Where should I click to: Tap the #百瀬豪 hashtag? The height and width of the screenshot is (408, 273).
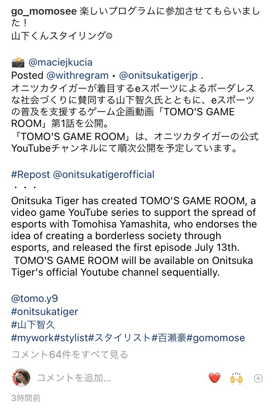point(169,338)
